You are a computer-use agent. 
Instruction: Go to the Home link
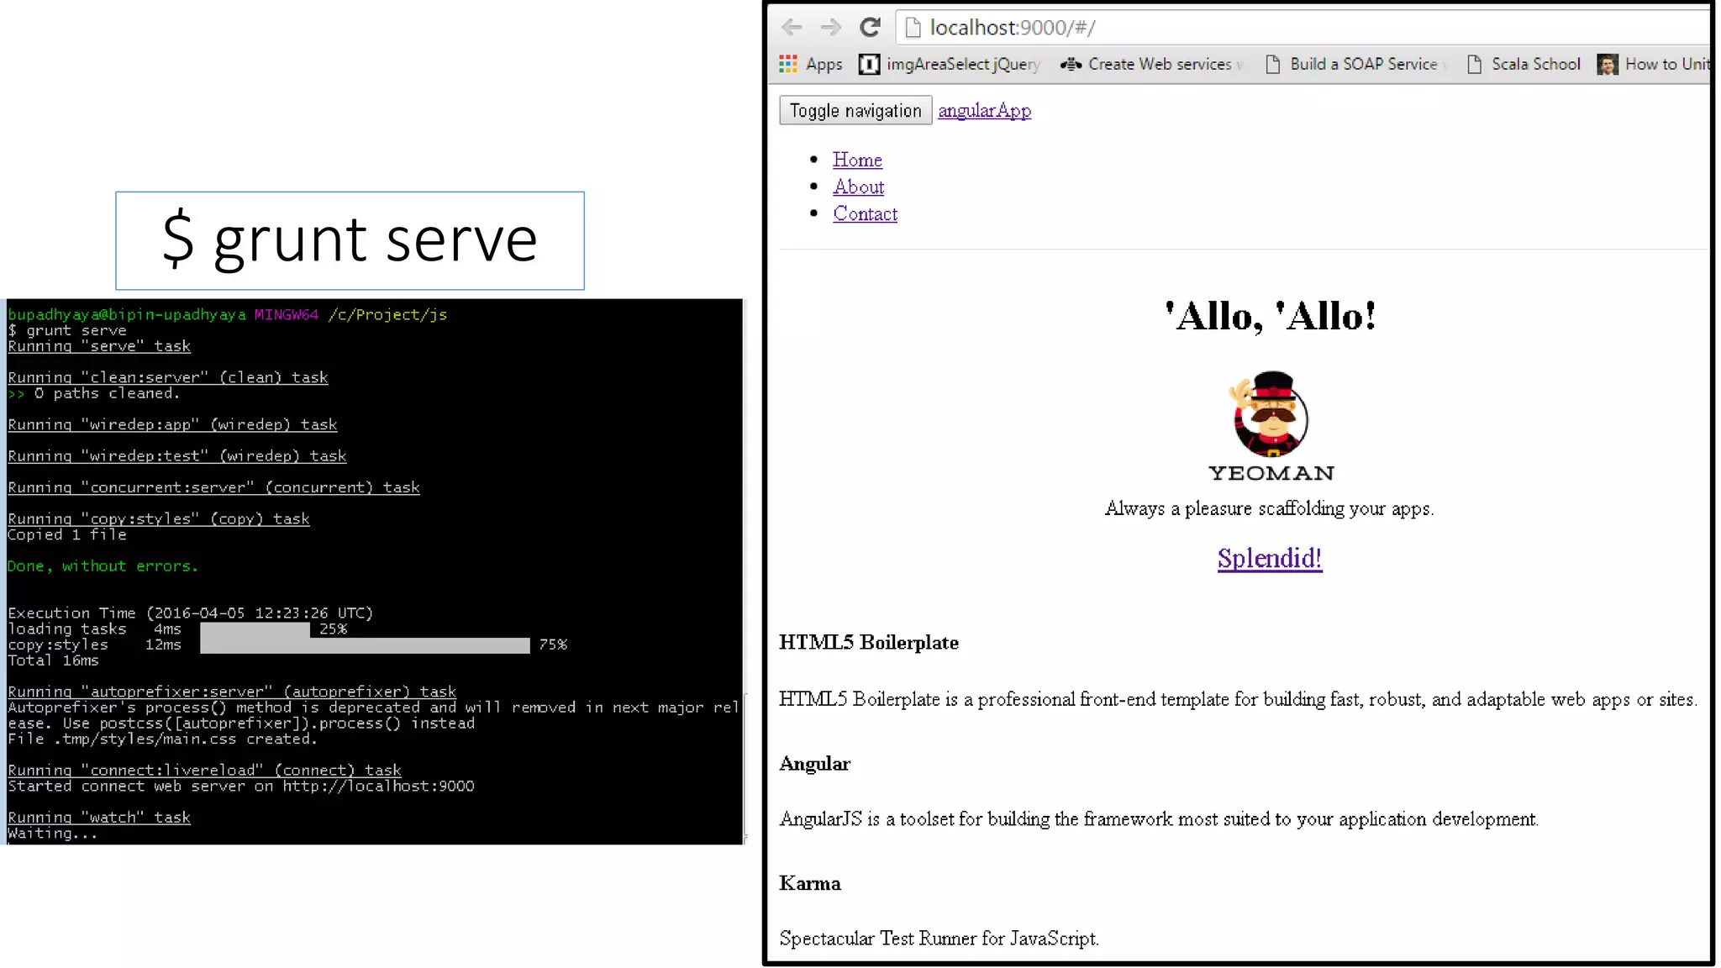click(x=857, y=160)
